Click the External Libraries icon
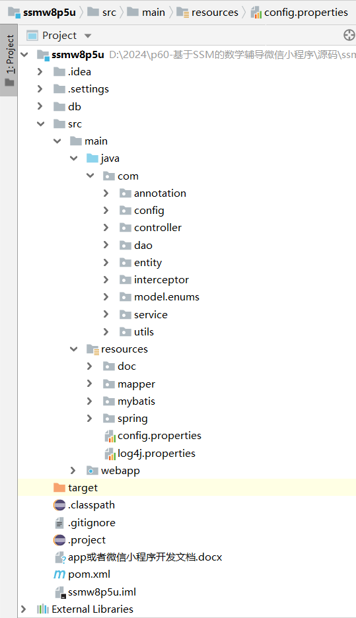 [42, 609]
